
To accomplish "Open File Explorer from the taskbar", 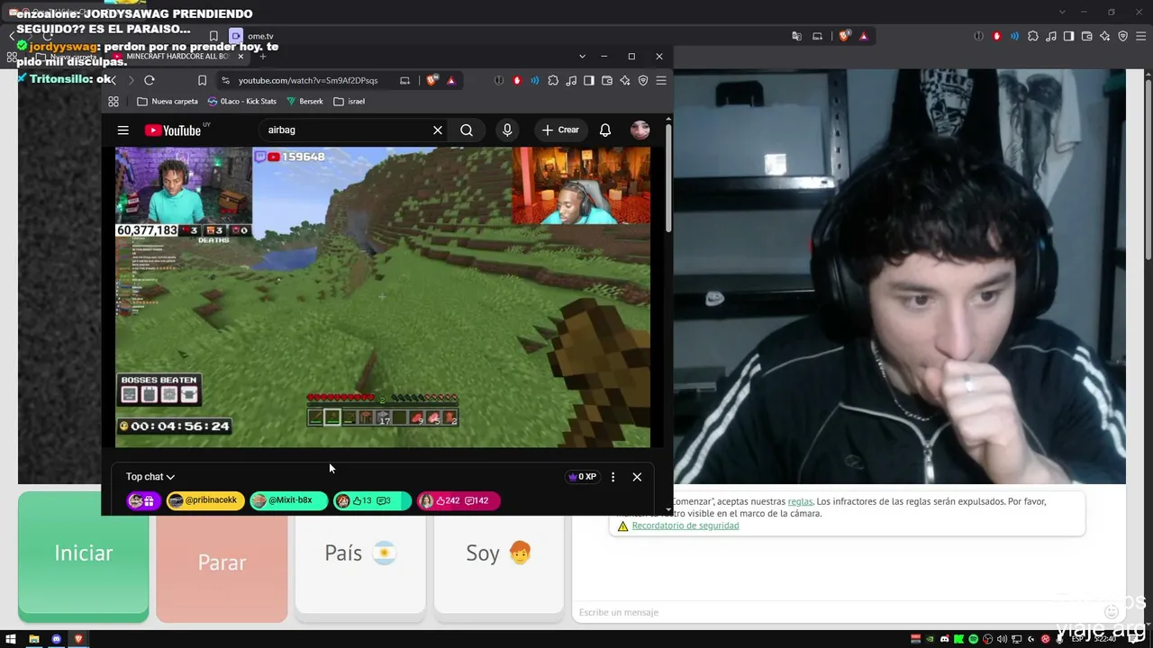I will point(34,639).
